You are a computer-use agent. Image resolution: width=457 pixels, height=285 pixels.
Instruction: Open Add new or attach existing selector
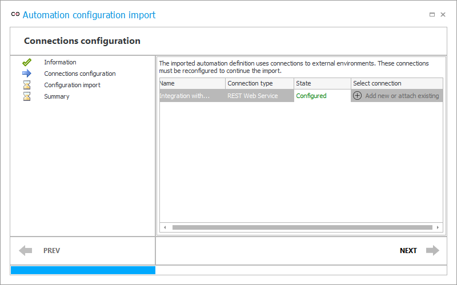[396, 96]
